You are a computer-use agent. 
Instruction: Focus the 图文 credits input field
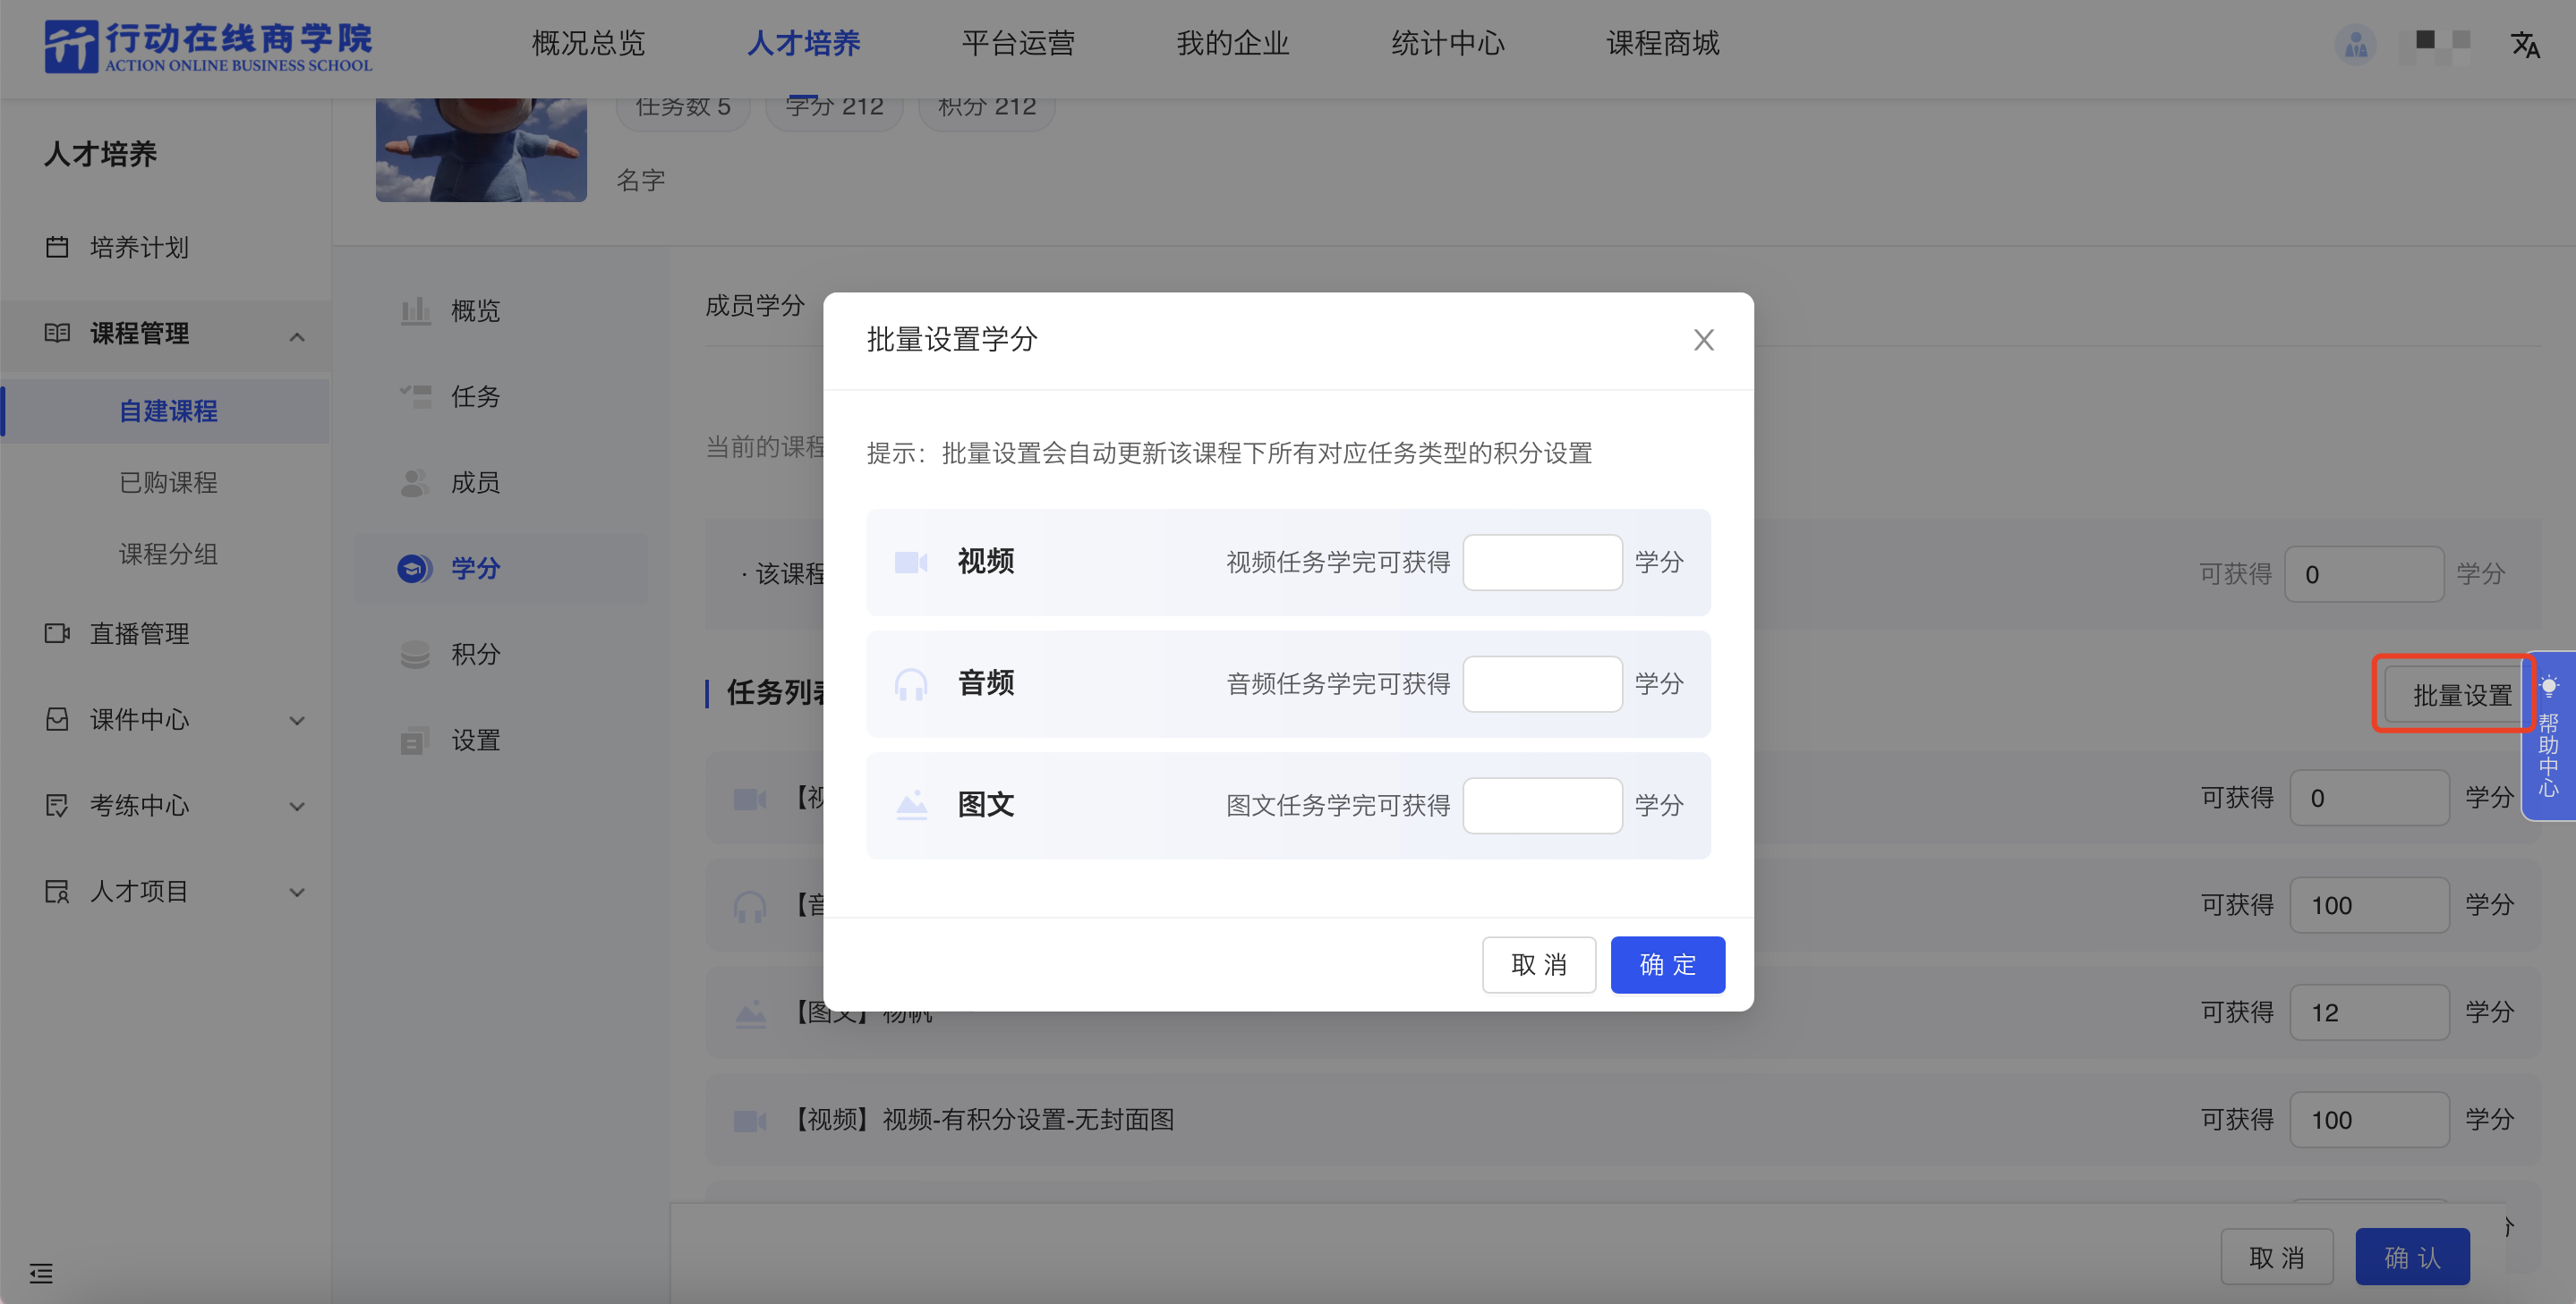(1542, 805)
